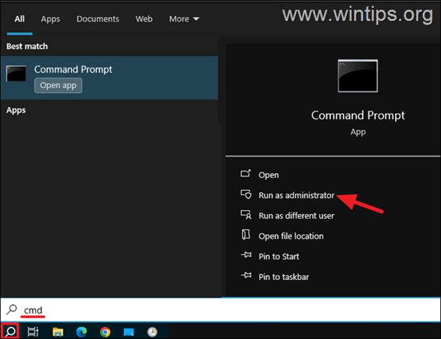Click the Apps section heading
The width and height of the screenshot is (441, 339).
(16, 110)
